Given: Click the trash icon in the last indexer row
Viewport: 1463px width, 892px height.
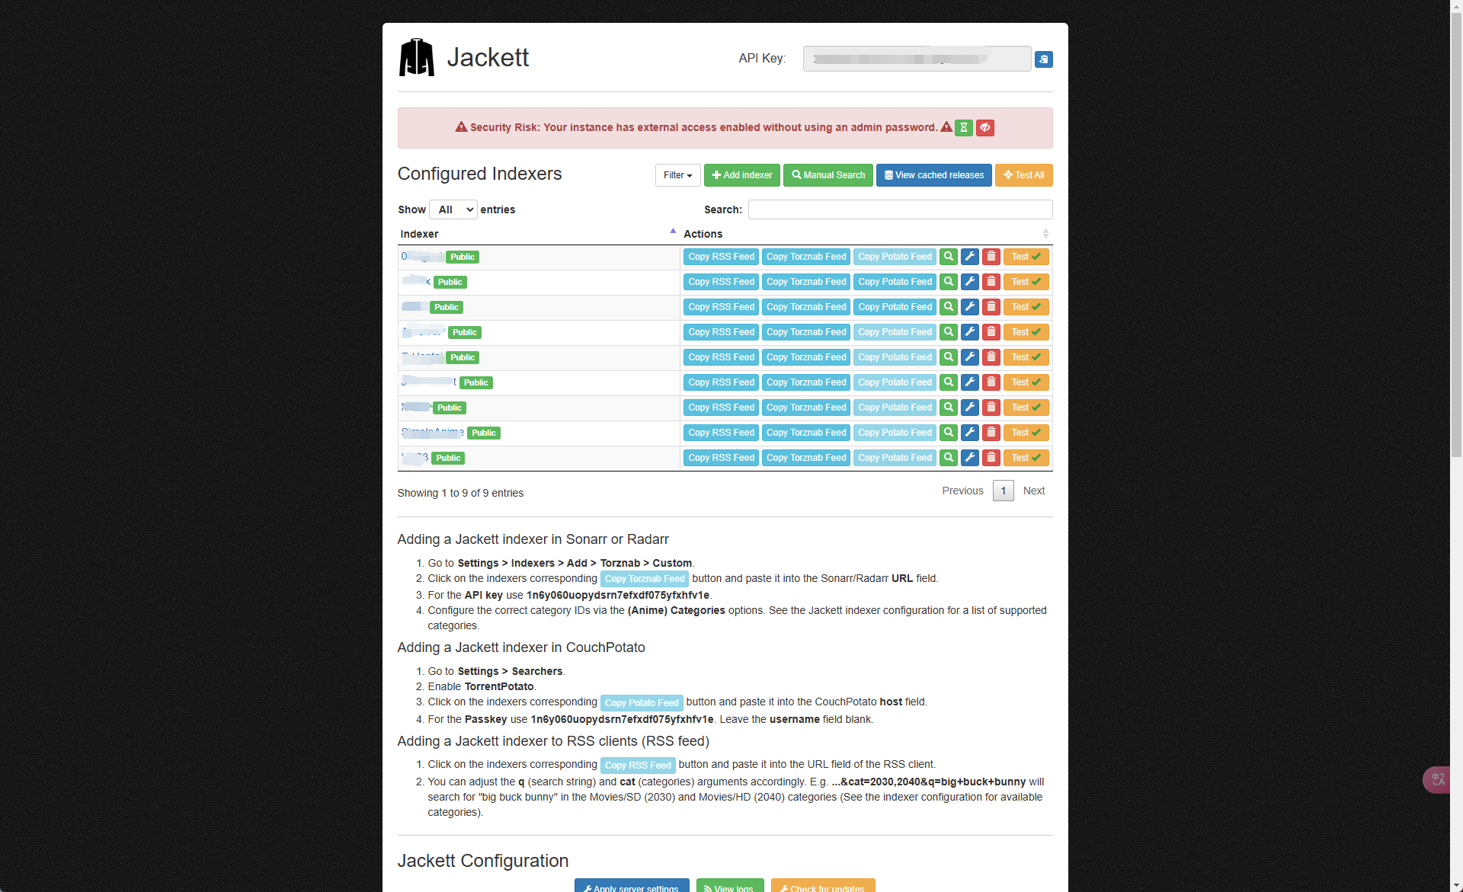Looking at the screenshot, I should coord(991,458).
